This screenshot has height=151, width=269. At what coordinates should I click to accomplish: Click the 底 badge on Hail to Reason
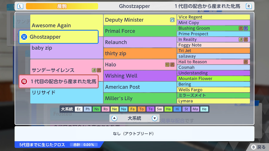(246, 62)
